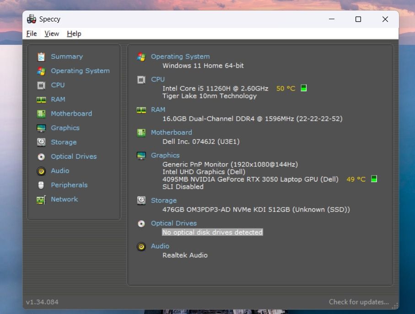Open the RAM section in the sidebar
The width and height of the screenshot is (415, 314).
(x=58, y=99)
